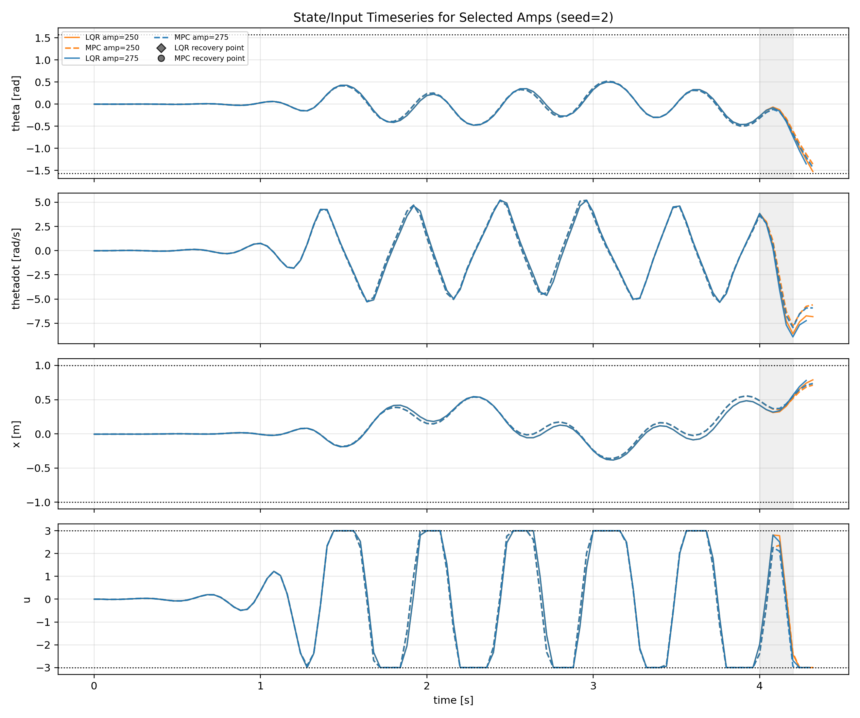Click the figure title with seed=2
This screenshot has width=860, height=718.
coord(453,17)
